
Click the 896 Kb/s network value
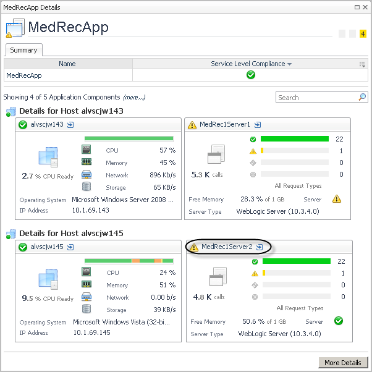tap(163, 175)
